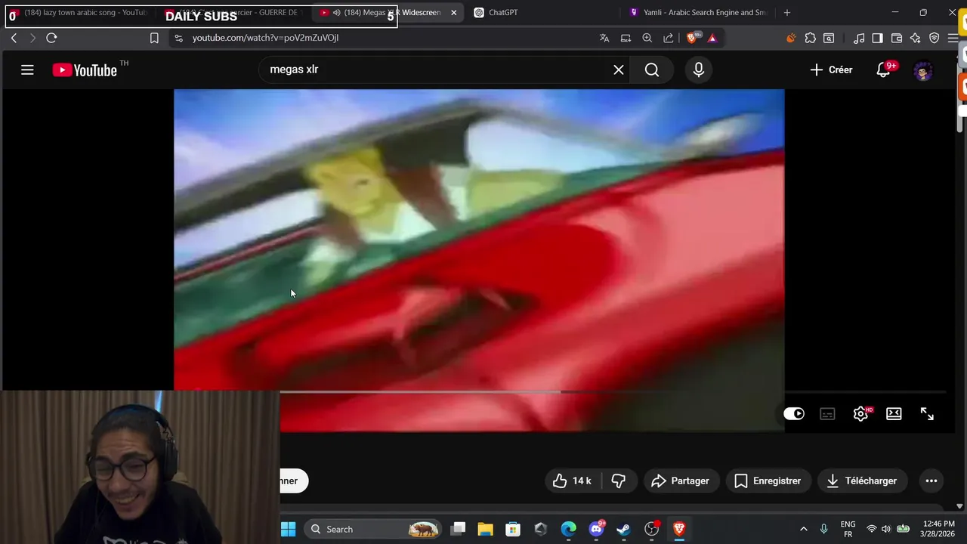This screenshot has height=544, width=967.
Task: Open Brave Shields lion icon
Action: click(693, 38)
